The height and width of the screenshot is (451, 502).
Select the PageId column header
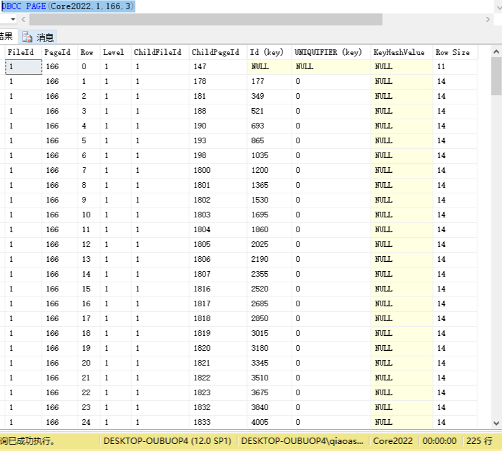(x=60, y=52)
